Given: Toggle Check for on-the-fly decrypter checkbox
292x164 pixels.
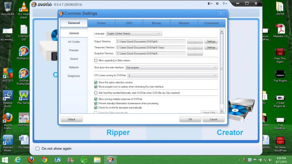Looking at the screenshot, I should 96,108.
